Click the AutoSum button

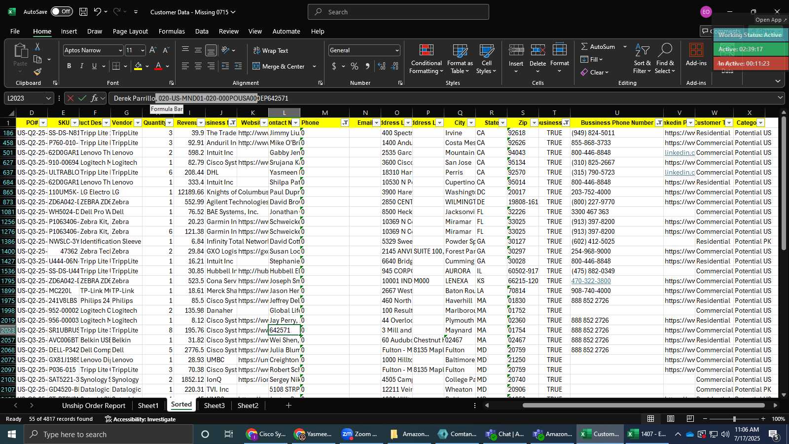point(598,46)
